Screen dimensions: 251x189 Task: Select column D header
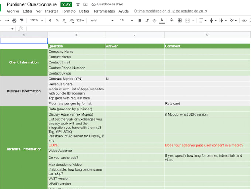pyautogui.click(x=207, y=35)
